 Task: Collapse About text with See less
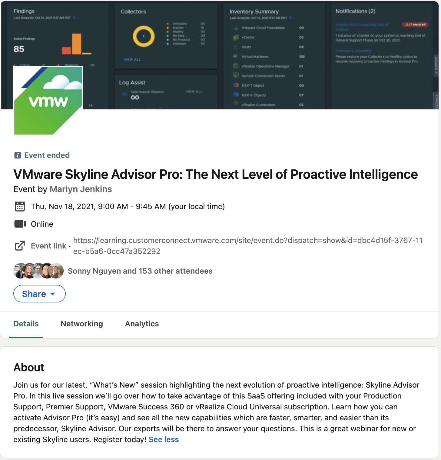[164, 439]
